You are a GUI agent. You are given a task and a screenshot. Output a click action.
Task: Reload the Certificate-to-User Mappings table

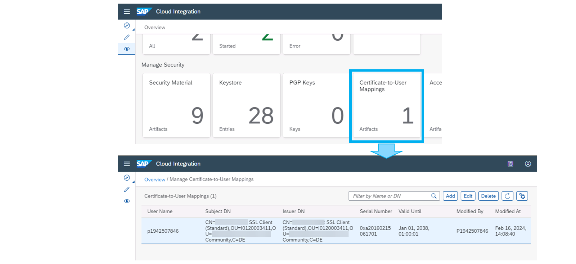coord(507,196)
